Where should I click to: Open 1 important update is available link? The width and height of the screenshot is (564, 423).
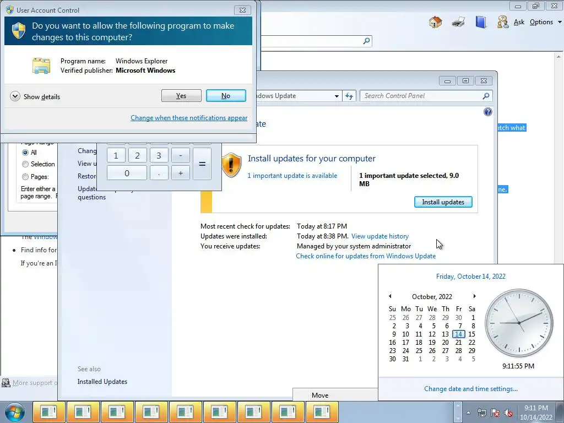click(x=292, y=176)
